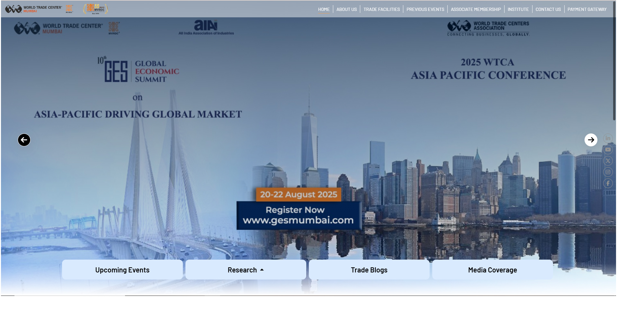Click the page vertical scrollbar
Screen dimensions: 617x327
(614, 64)
